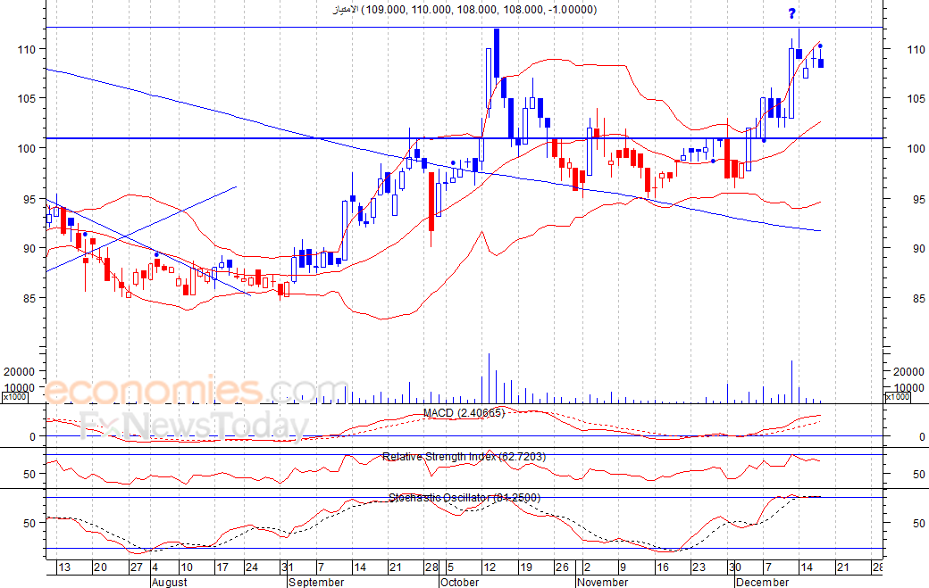Click the date label 20 on time axis

tap(100, 567)
